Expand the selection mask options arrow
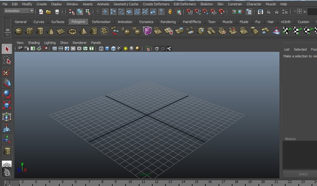 click(x=98, y=12)
